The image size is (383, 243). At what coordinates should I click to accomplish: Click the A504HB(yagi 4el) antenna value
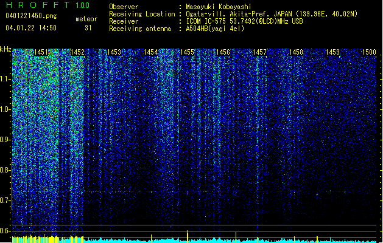coord(215,29)
